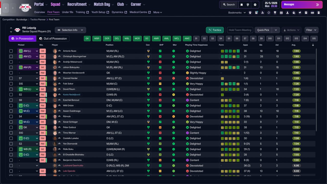Switch to Out of Possession view
The height and width of the screenshot is (184, 327).
(x=53, y=39)
